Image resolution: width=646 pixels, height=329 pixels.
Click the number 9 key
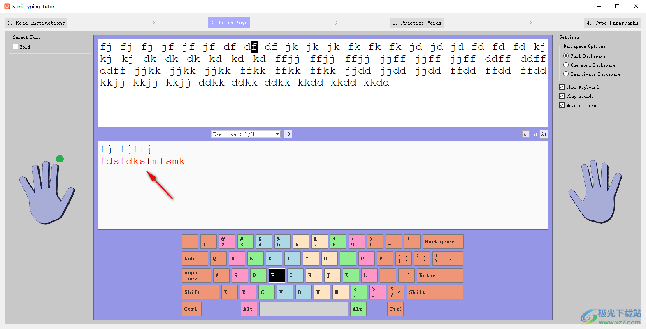(357, 242)
